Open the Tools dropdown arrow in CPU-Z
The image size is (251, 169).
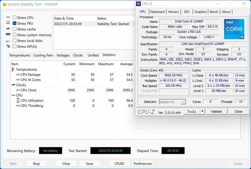(x=202, y=112)
